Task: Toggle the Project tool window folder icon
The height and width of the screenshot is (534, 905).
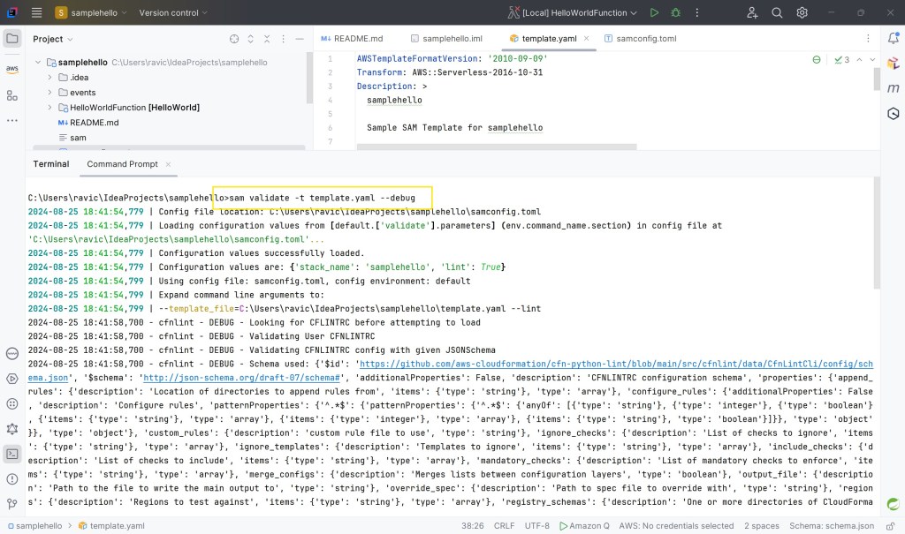Action: click(x=12, y=39)
